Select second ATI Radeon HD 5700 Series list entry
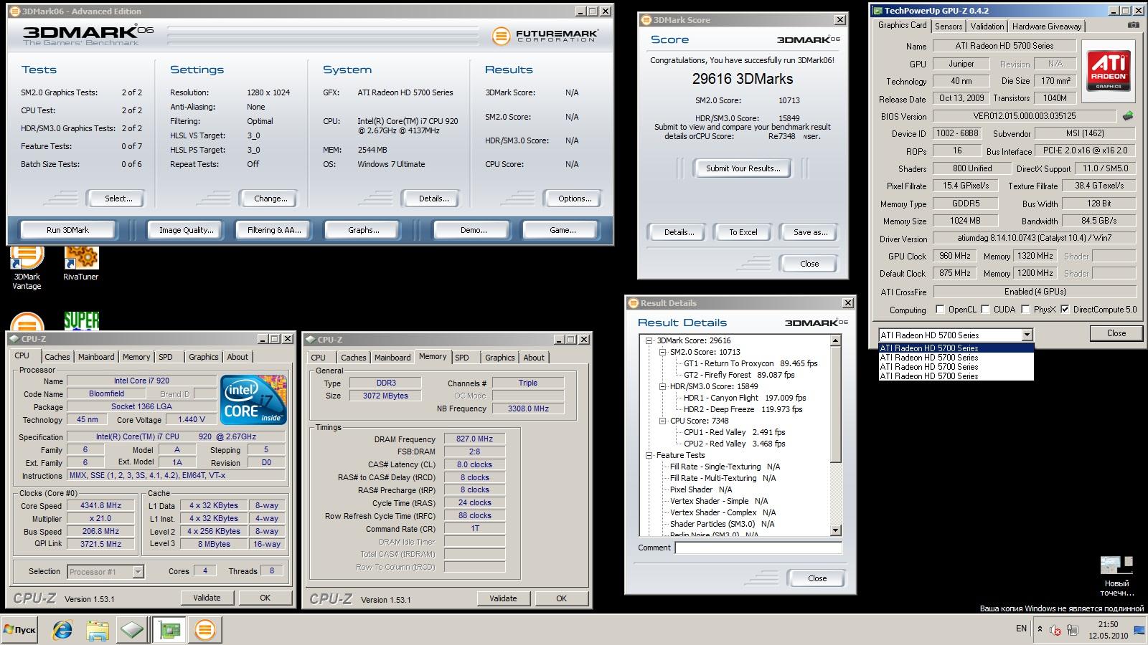This screenshot has height=645, width=1148. click(956, 358)
